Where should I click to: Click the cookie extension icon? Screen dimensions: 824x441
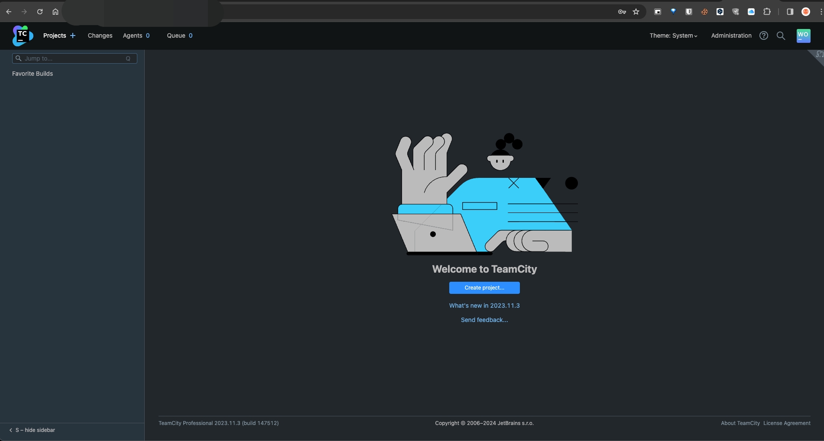coord(704,12)
